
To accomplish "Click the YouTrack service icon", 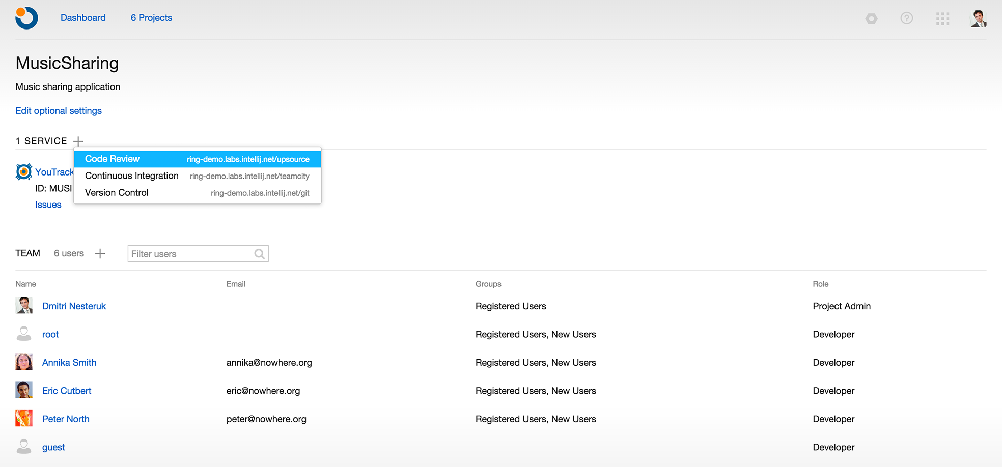I will (x=23, y=172).
